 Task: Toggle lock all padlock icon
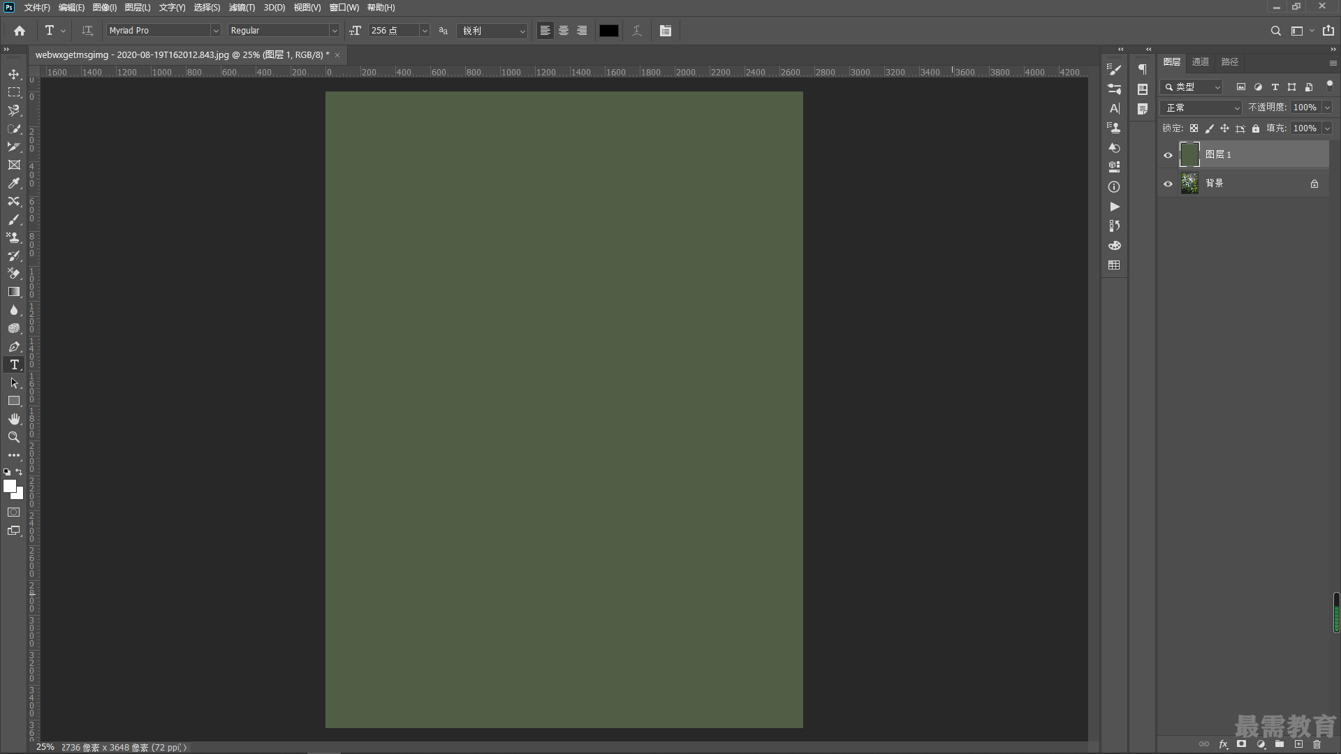click(x=1256, y=128)
